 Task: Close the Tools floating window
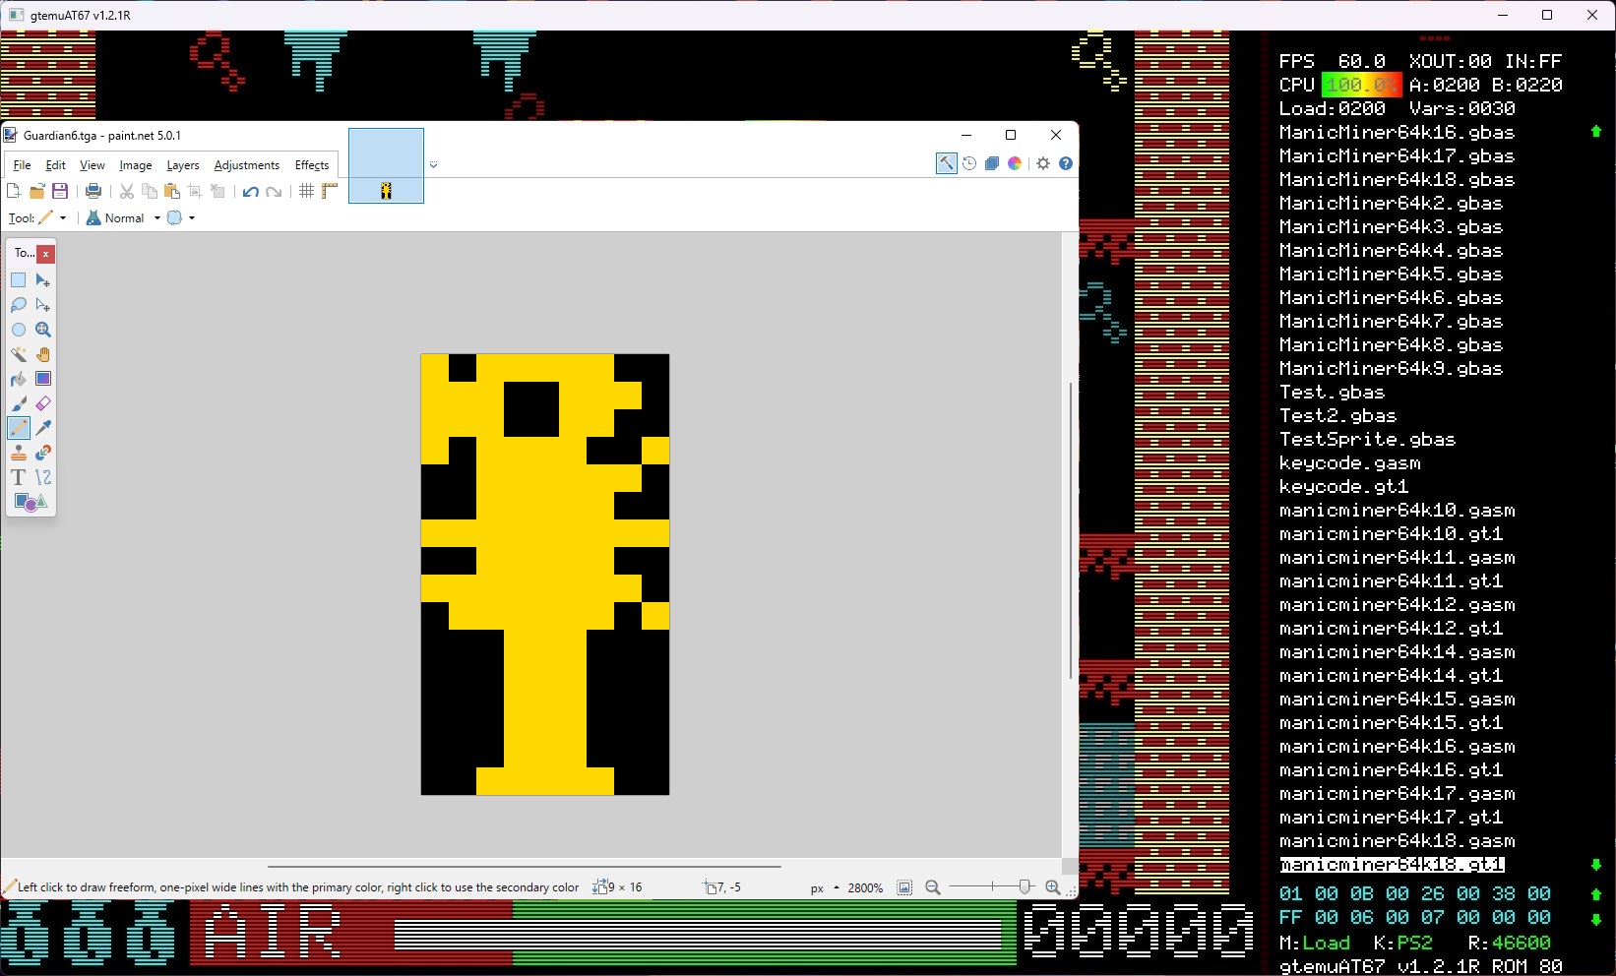click(45, 254)
